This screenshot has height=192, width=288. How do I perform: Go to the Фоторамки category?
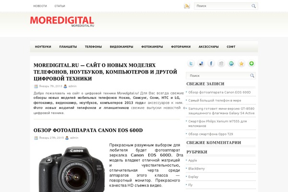(181, 47)
